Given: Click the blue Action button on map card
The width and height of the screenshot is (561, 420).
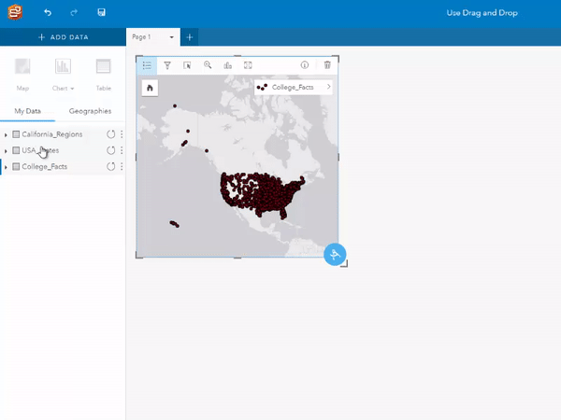Looking at the screenshot, I should coord(335,254).
